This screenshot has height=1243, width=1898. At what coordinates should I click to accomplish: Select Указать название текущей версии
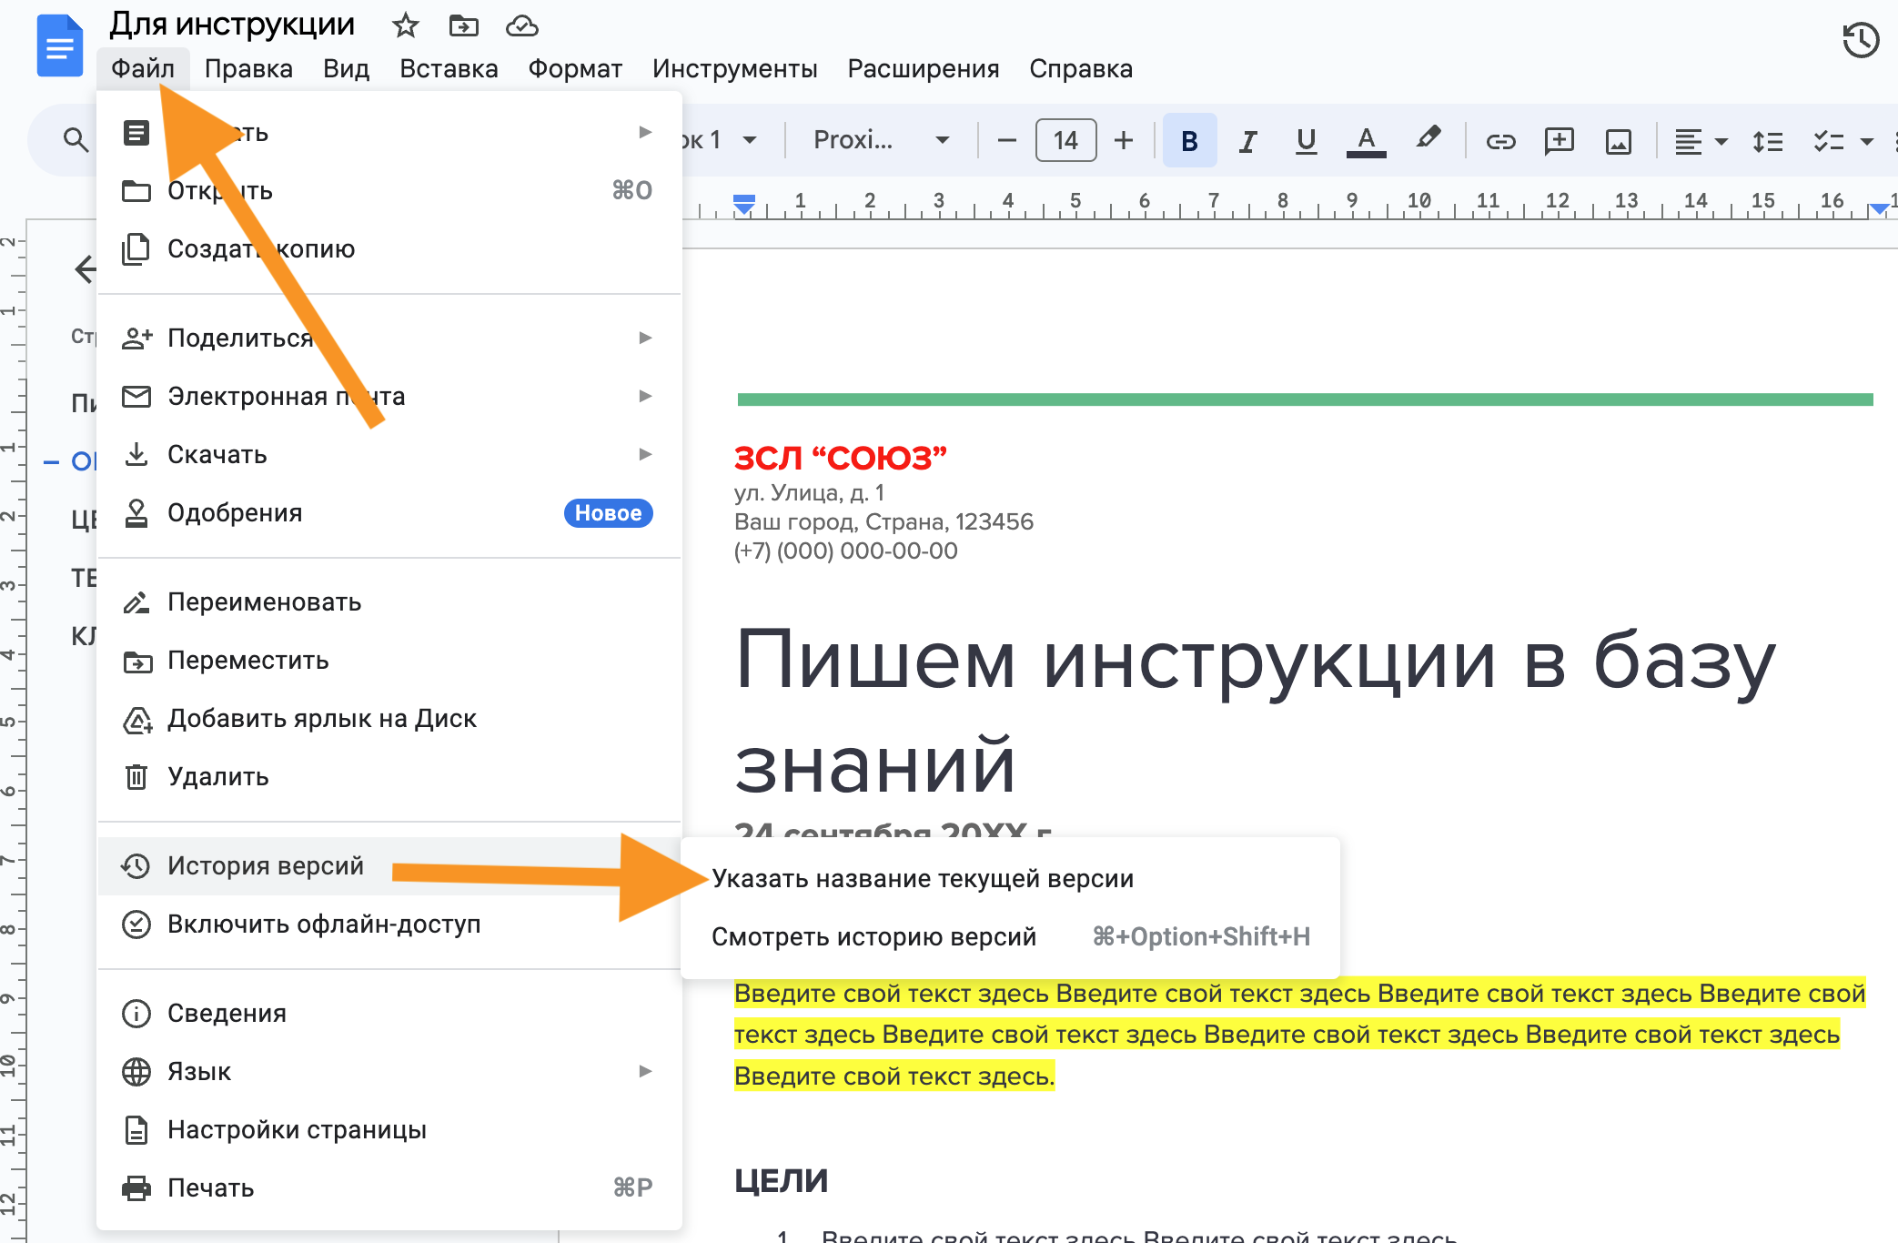point(922,879)
